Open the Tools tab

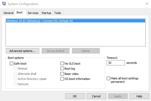[58, 13]
